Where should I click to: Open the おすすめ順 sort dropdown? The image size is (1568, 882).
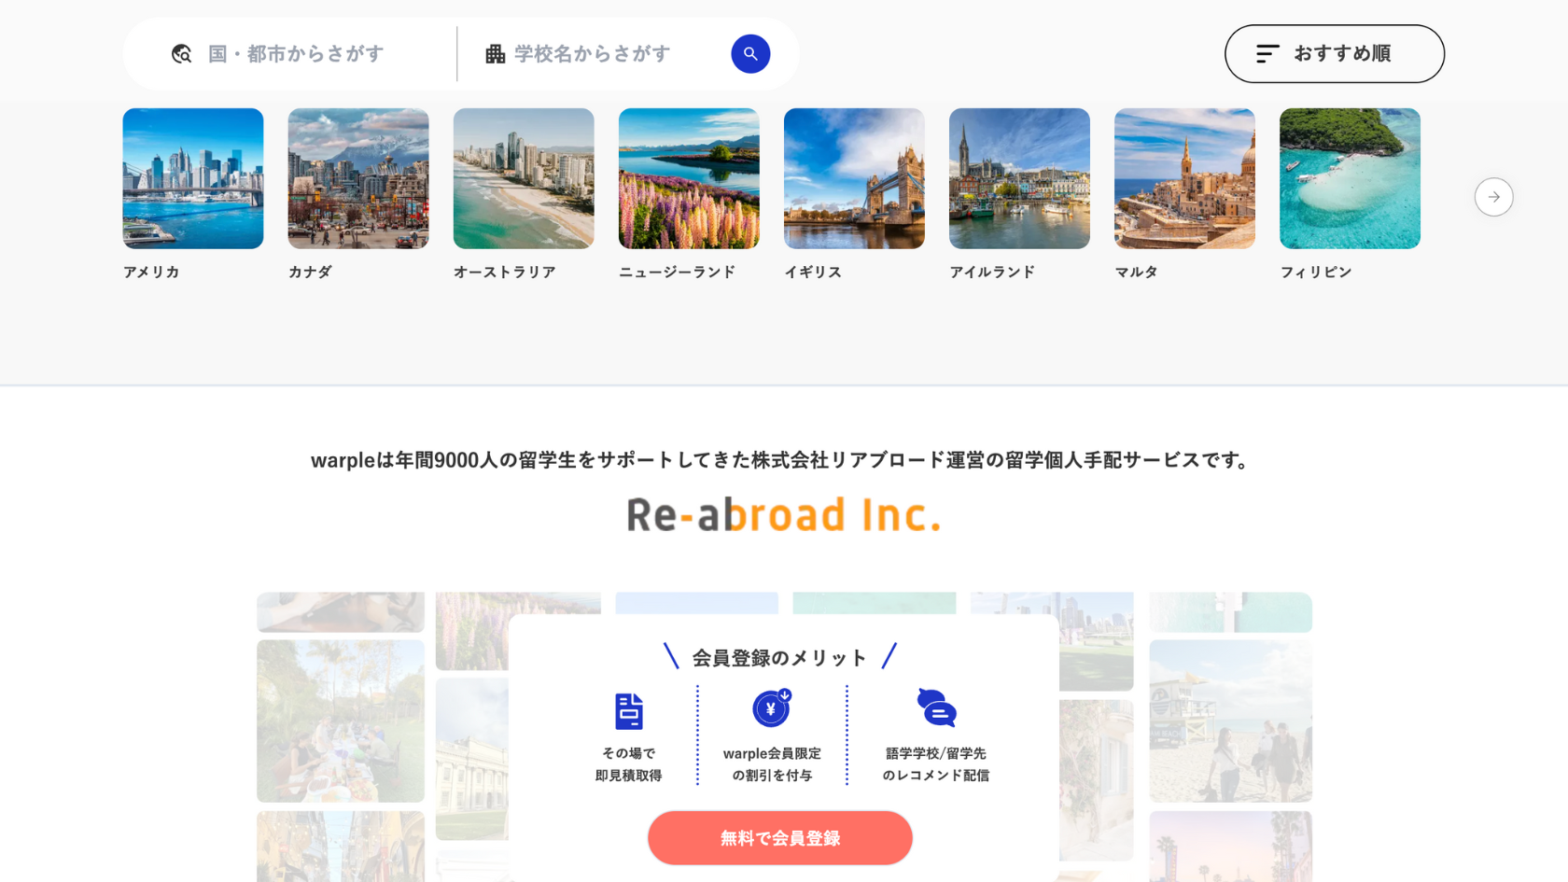[x=1334, y=54]
